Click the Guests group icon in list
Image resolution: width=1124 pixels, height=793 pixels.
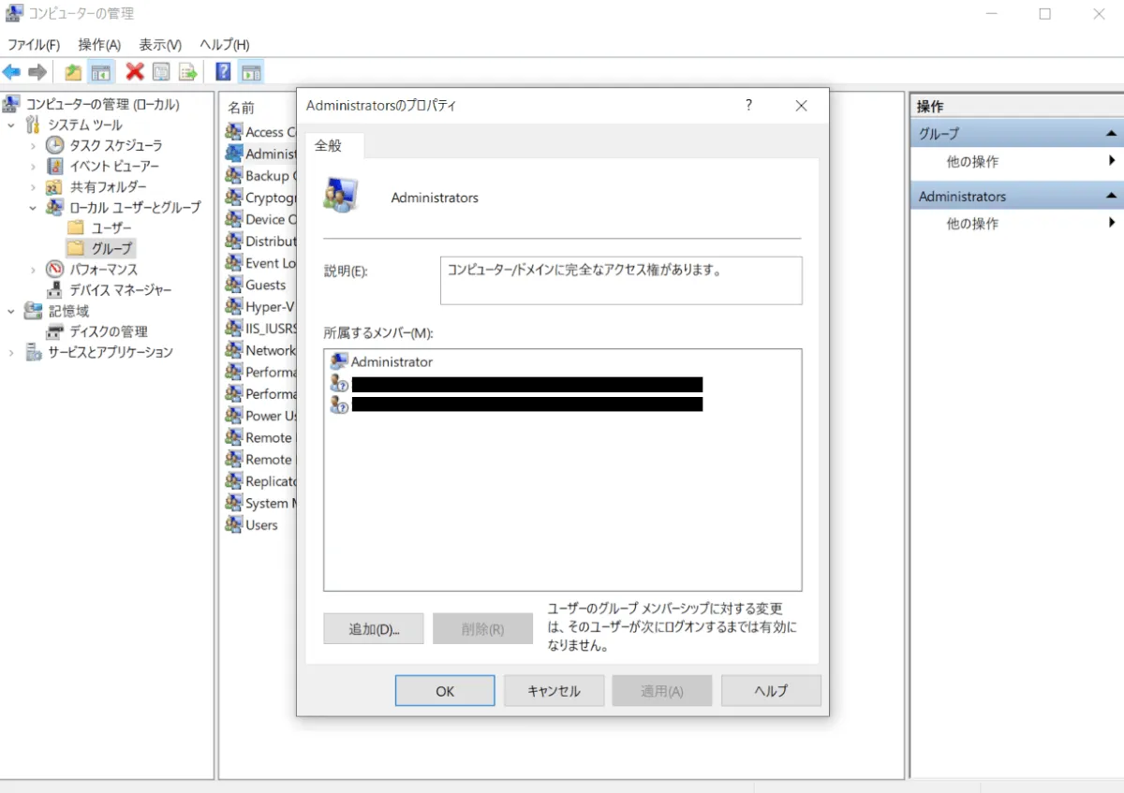point(234,285)
